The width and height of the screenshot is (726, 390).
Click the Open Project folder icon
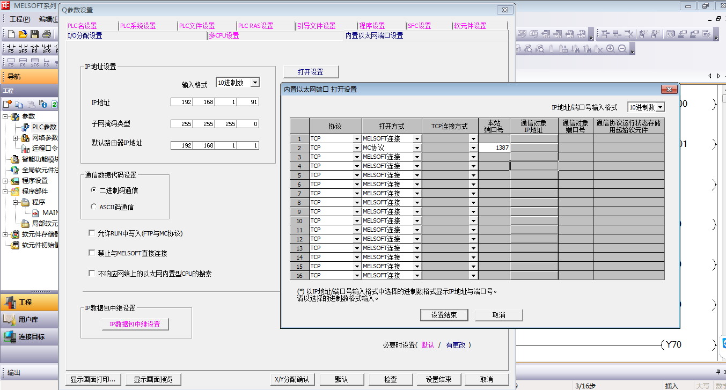pyautogui.click(x=23, y=34)
